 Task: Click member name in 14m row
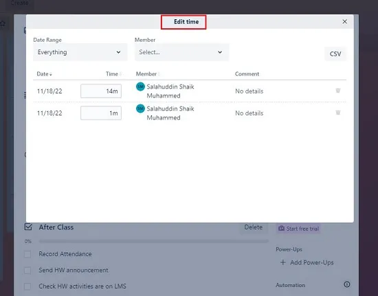[x=170, y=91]
